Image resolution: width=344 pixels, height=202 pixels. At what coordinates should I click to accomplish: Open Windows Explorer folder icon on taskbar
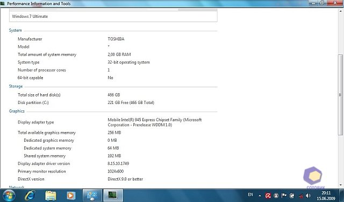(51, 196)
